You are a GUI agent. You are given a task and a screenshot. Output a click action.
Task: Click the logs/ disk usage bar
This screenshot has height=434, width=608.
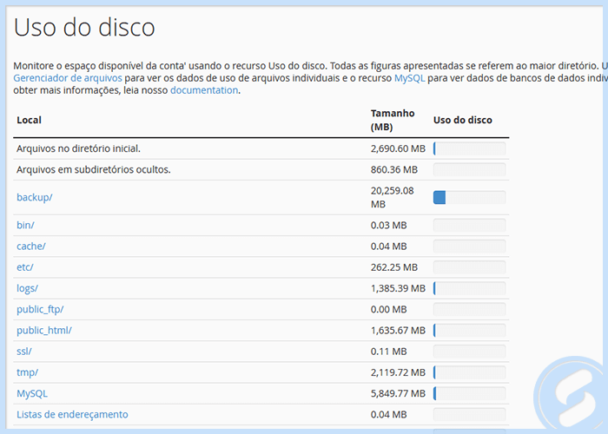click(x=470, y=288)
